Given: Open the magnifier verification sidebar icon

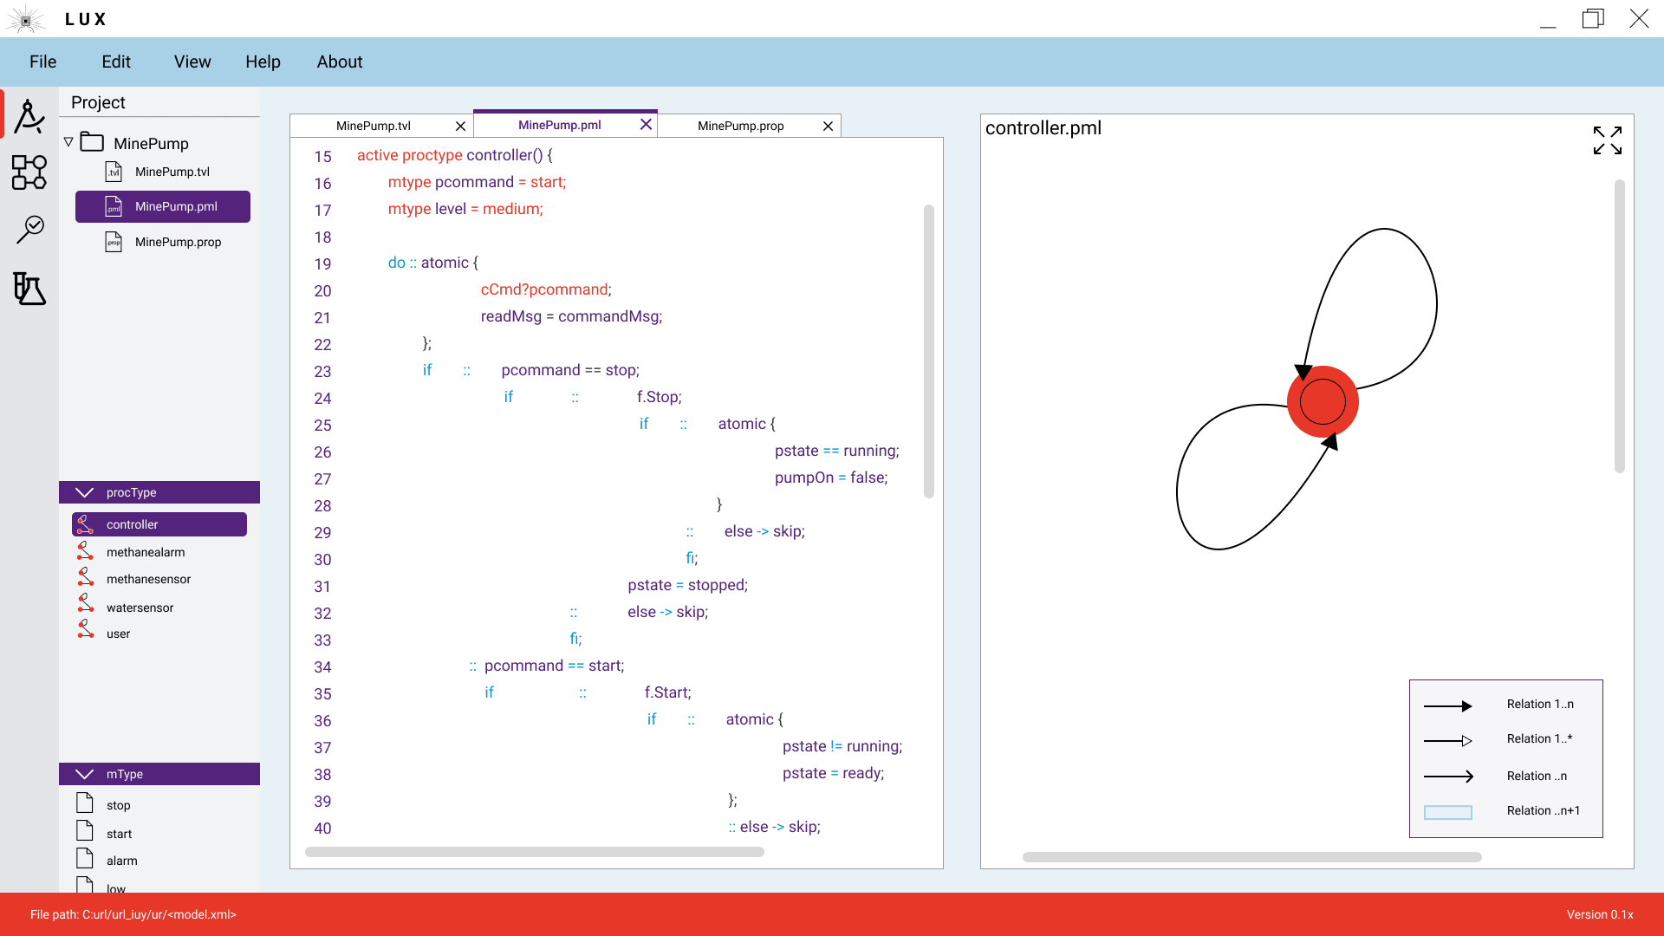Looking at the screenshot, I should (x=29, y=230).
